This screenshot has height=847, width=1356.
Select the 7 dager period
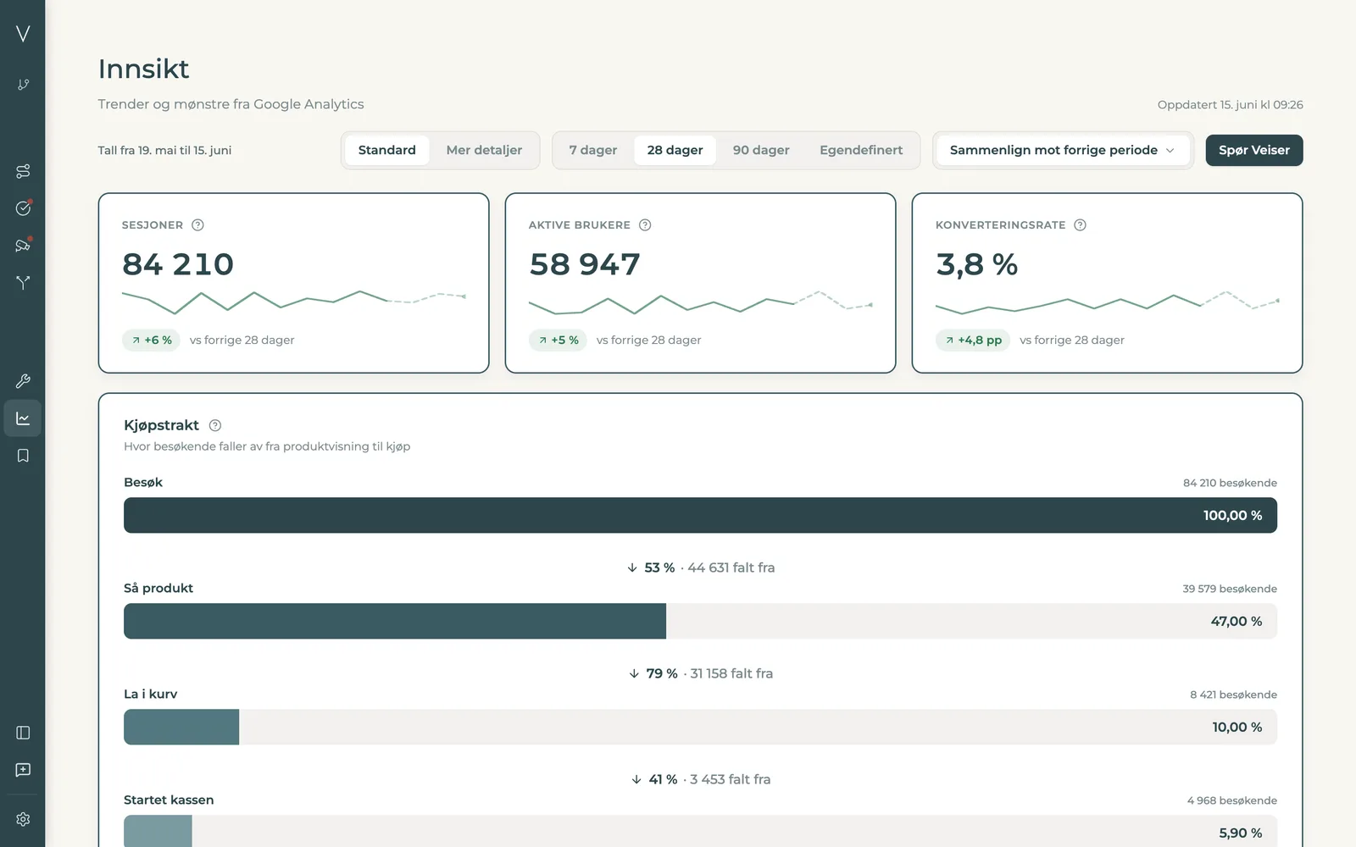593,150
